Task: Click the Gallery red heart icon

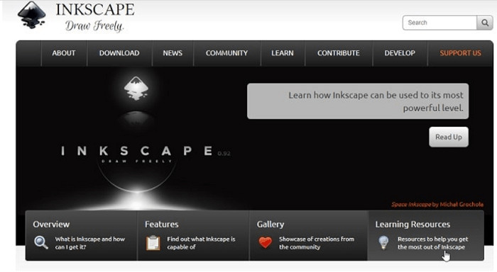Action: (266, 242)
